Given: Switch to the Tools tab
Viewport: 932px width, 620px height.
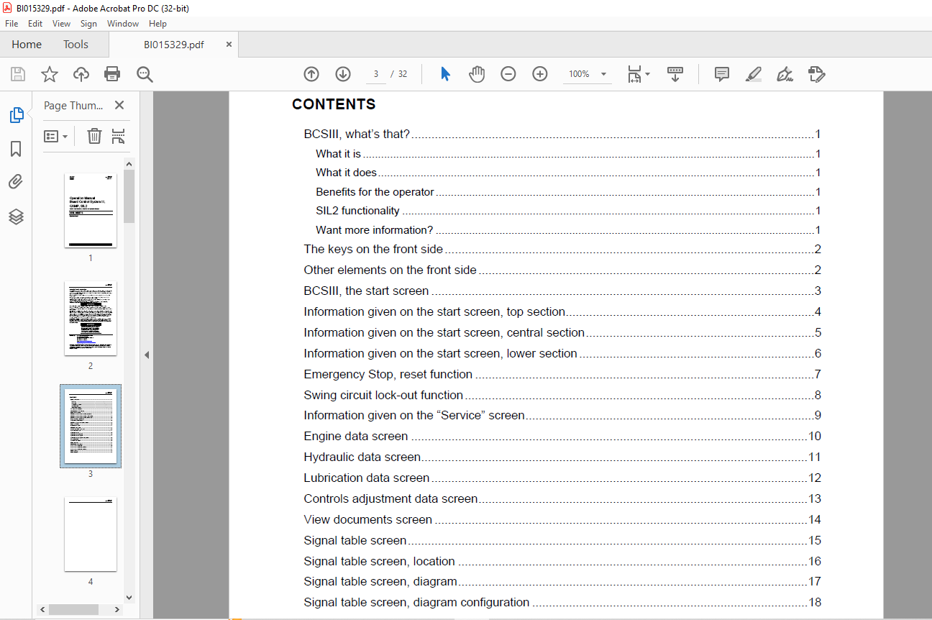Looking at the screenshot, I should [76, 45].
